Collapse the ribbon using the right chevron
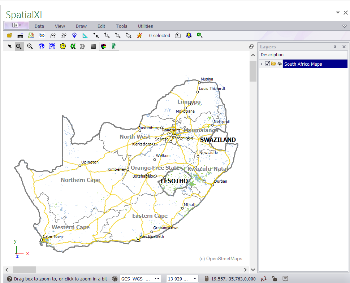Screen dimensions: 350x283 pos(345,26)
